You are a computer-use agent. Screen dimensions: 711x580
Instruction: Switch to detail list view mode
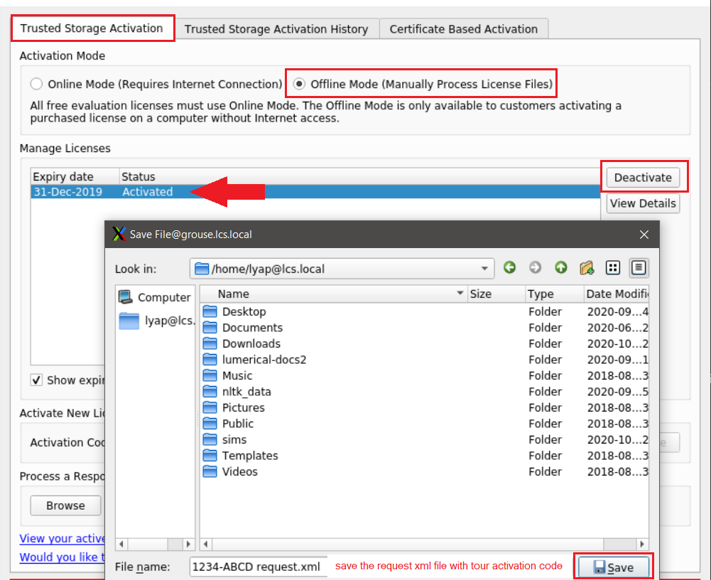coord(638,268)
